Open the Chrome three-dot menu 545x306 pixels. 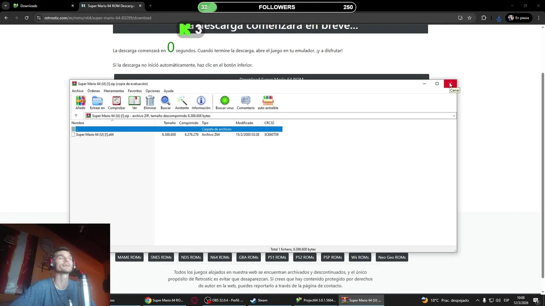(538, 18)
